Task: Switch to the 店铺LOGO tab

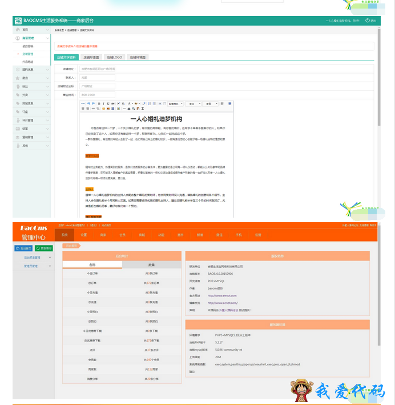Action: tap(114, 57)
